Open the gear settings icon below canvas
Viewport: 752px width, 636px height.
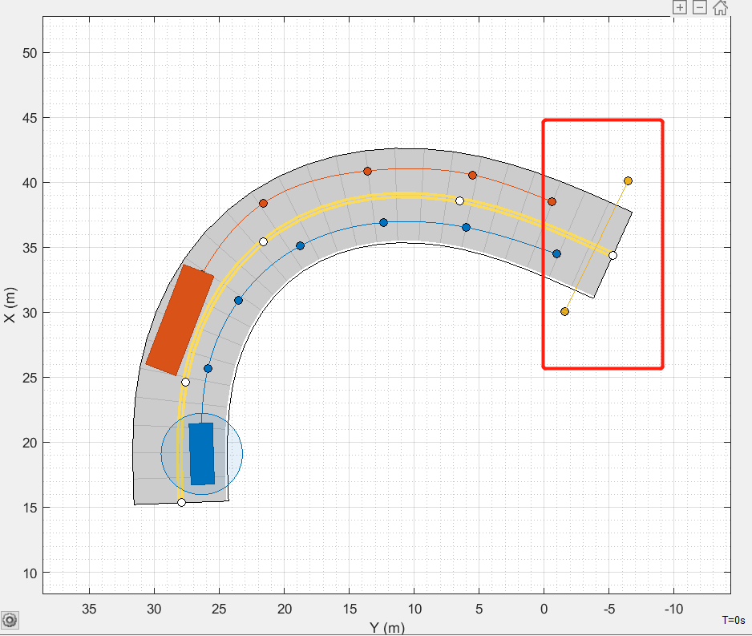tap(10, 620)
